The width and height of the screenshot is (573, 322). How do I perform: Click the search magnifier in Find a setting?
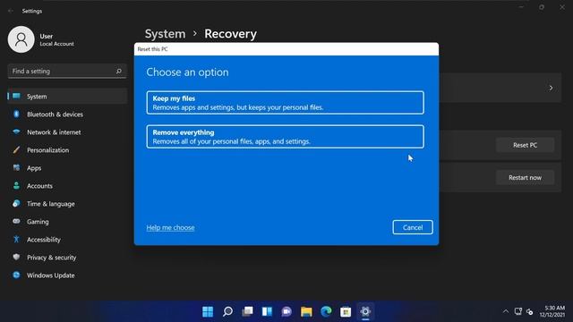pyautogui.click(x=119, y=71)
